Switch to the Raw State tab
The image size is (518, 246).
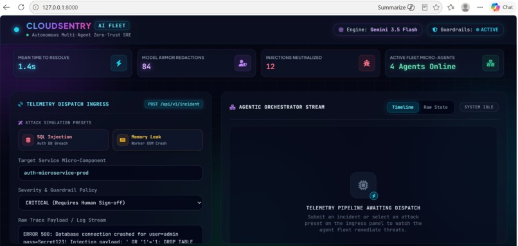(435, 108)
